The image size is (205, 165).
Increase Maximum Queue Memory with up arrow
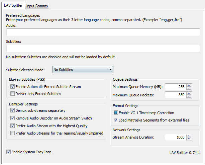[189, 85]
